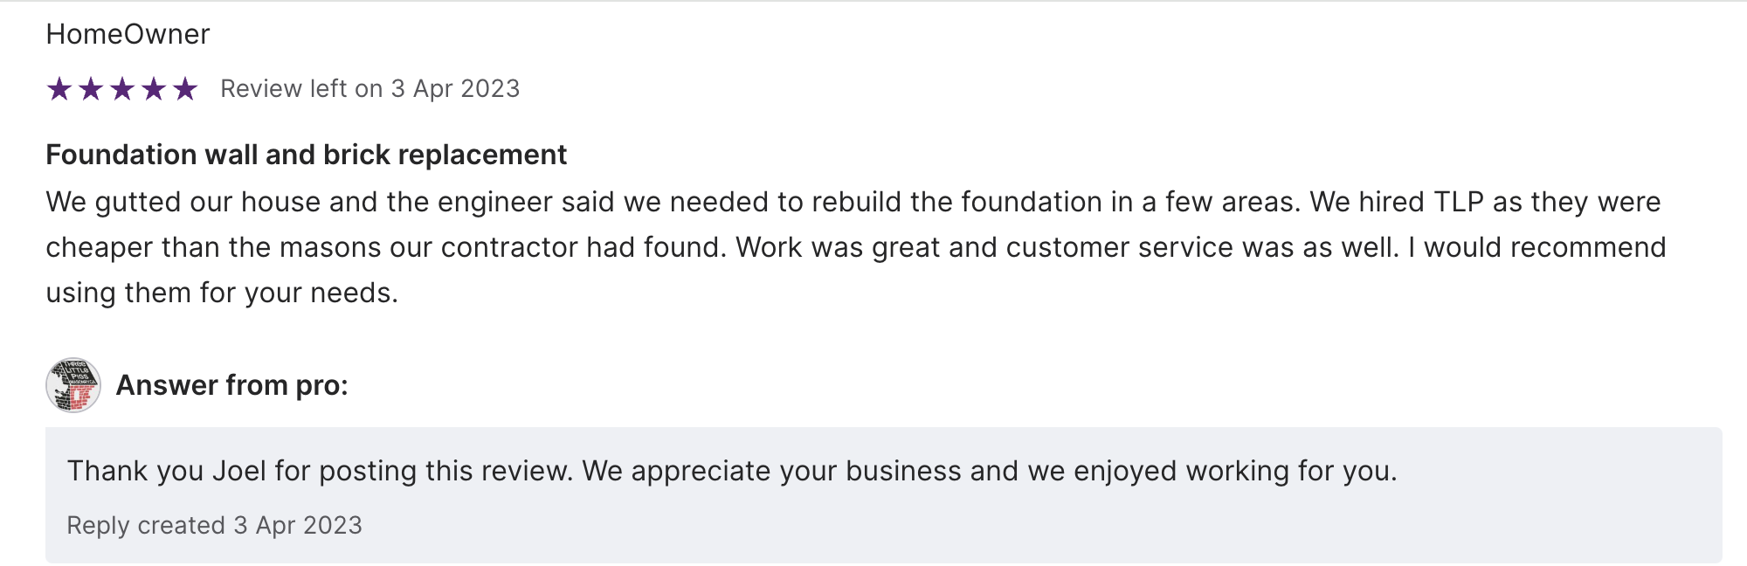Click the review line starting "cheaper than the masons"
This screenshot has width=1747, height=566.
pos(855,247)
